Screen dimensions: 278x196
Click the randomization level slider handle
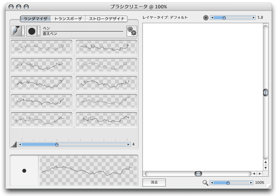(57, 144)
